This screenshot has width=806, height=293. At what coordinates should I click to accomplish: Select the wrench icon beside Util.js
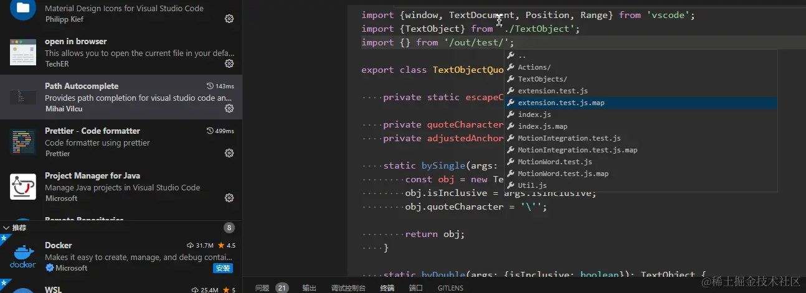tap(511, 185)
